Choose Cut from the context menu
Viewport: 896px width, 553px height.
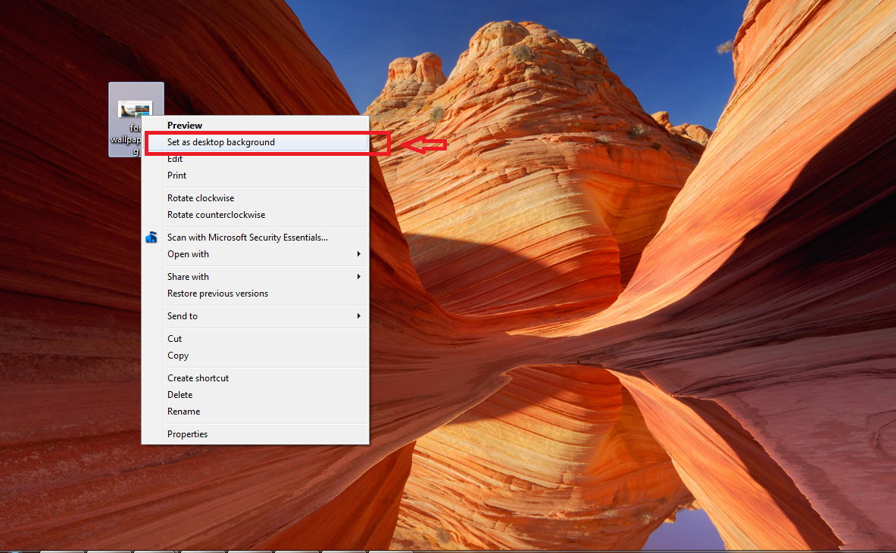pos(174,339)
